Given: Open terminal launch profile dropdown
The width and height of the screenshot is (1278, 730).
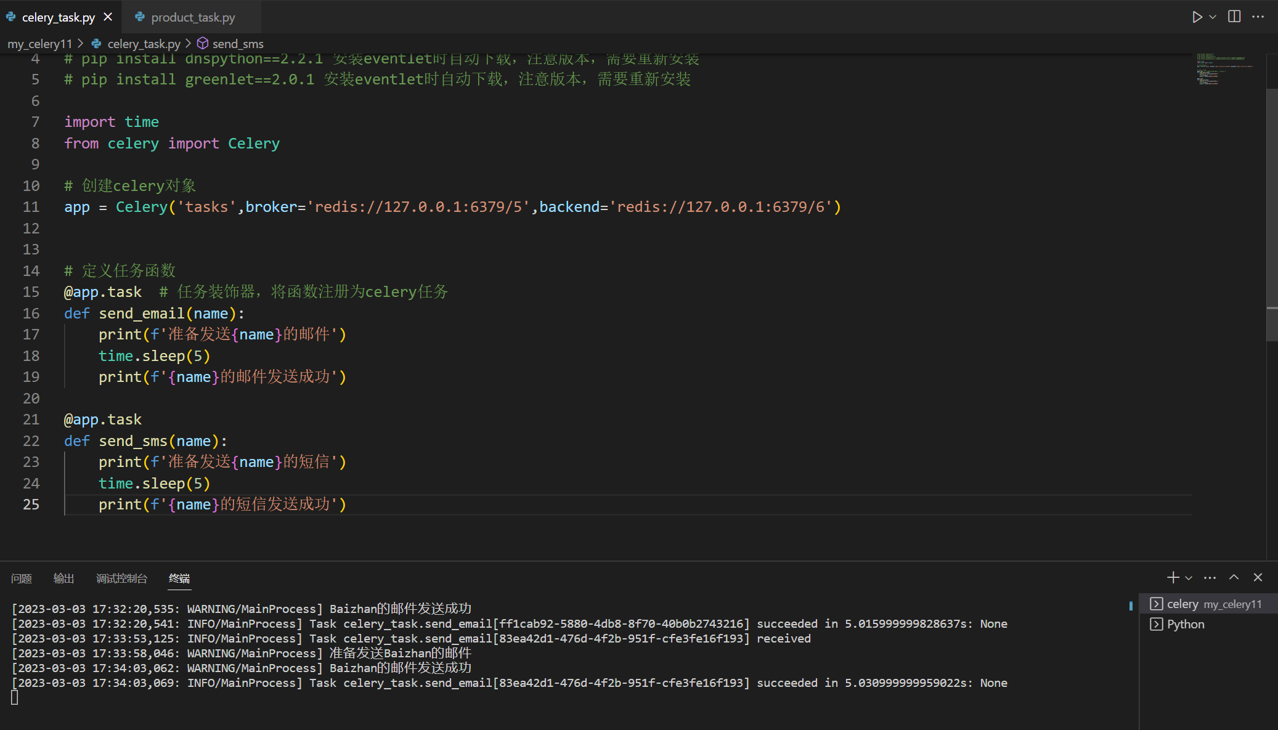Looking at the screenshot, I should [1189, 578].
